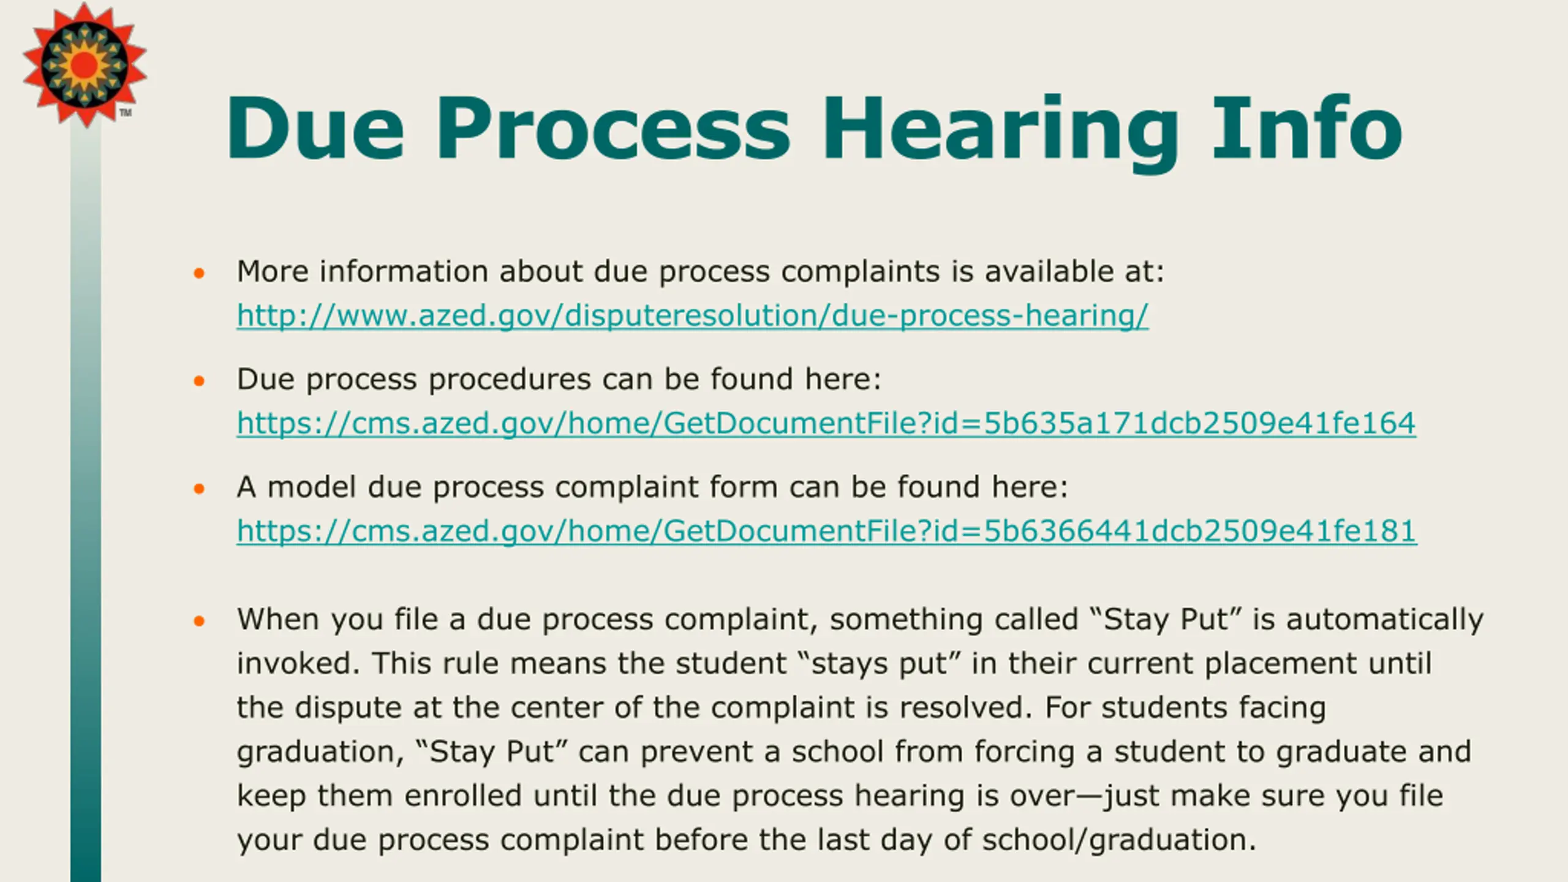
Task: Click the line "Due process procedures can be found here:"
Action: pyautogui.click(x=559, y=379)
